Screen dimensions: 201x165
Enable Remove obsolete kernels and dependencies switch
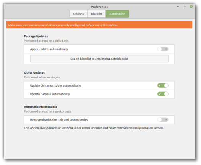pos(163,120)
